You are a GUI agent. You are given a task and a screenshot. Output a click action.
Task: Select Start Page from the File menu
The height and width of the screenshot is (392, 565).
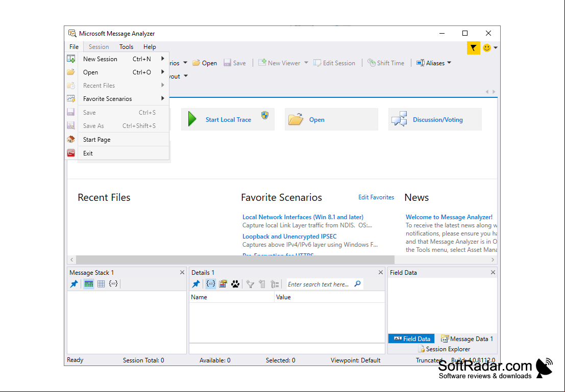pos(117,139)
